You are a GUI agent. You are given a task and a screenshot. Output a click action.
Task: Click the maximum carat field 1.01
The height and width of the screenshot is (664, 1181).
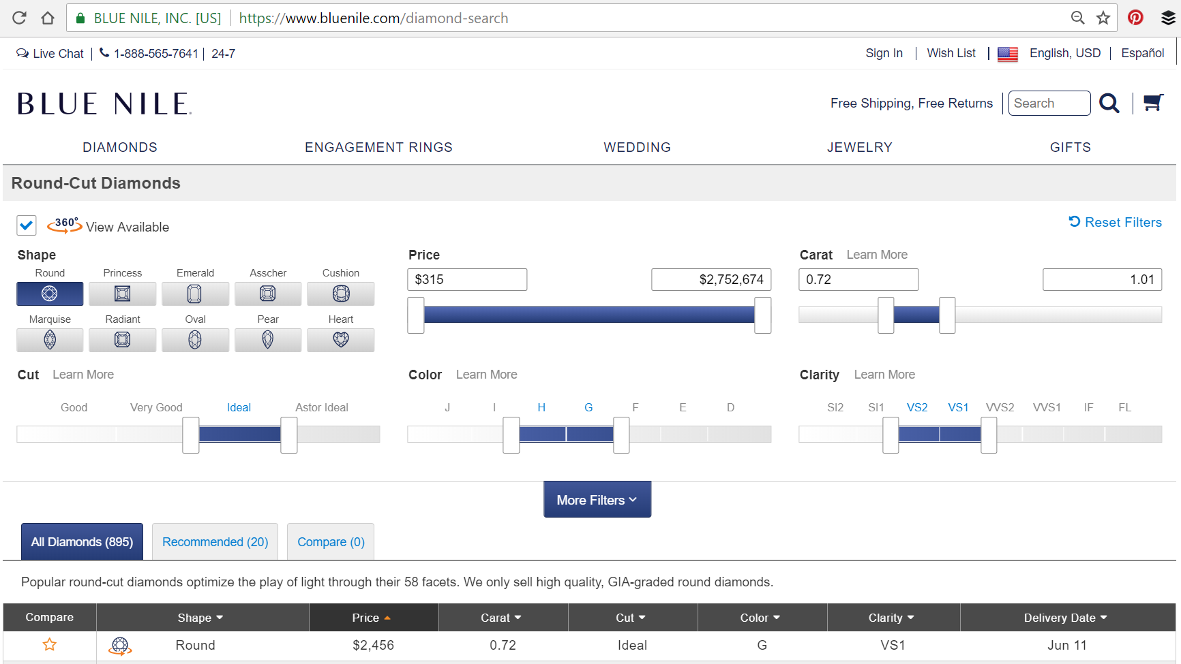[x=1102, y=279]
